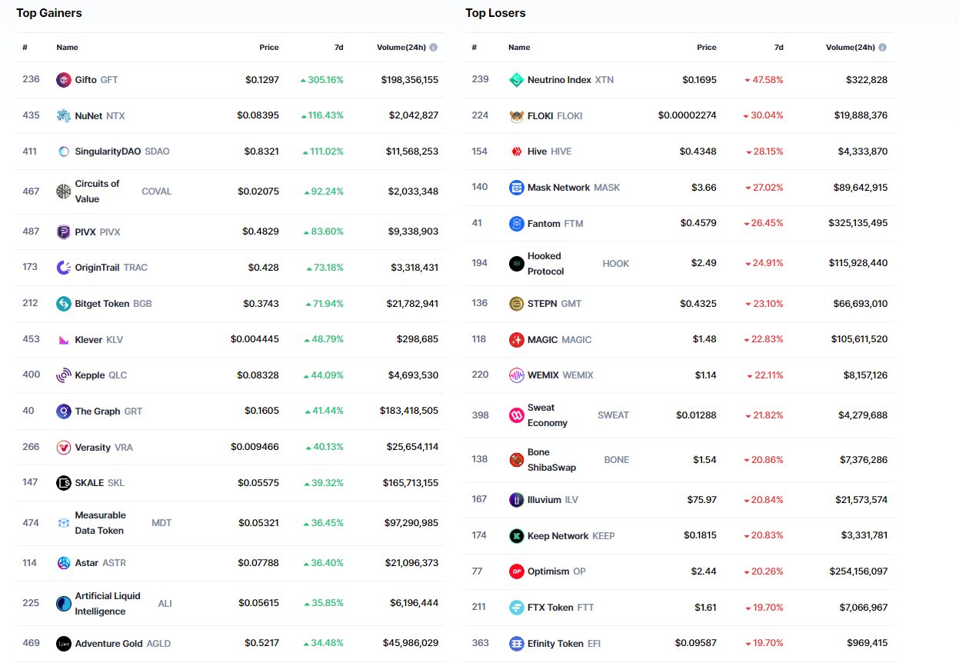Click the FLOKI dog logo icon

point(516,116)
